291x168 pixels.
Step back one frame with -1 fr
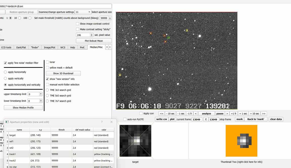(190, 114)
